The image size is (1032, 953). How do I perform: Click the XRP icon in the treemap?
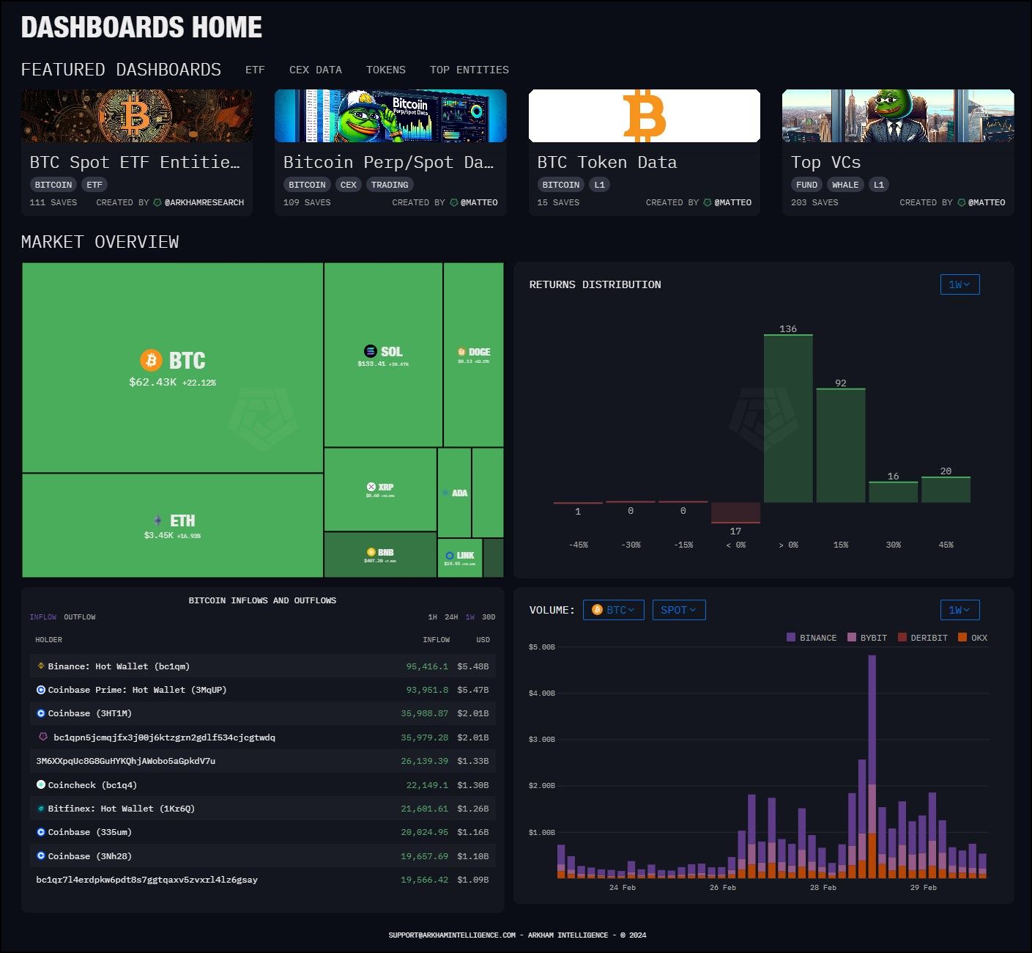click(371, 487)
